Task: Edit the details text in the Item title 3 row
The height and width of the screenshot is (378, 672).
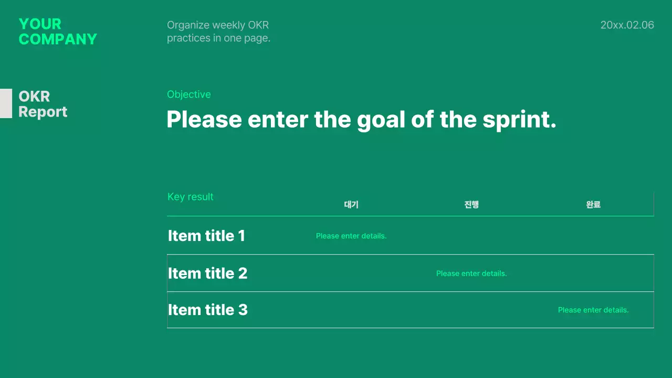Action: (x=593, y=310)
